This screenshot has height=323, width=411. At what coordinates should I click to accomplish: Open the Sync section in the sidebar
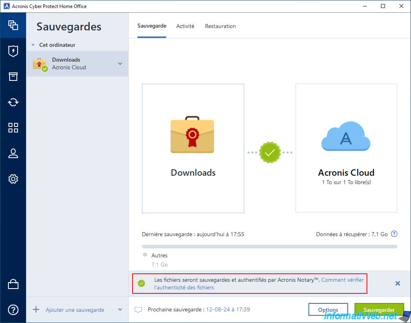(x=13, y=102)
